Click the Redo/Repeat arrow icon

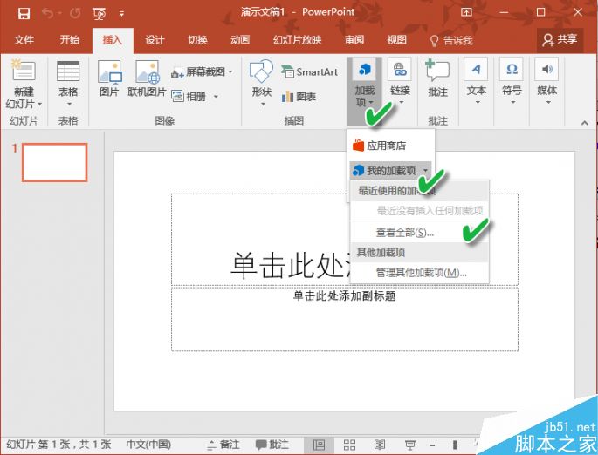click(75, 14)
